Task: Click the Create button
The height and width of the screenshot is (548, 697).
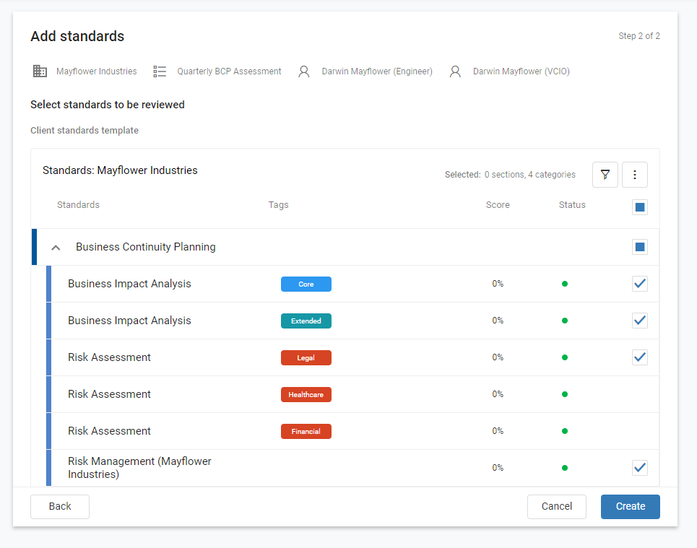Action: [x=631, y=507]
